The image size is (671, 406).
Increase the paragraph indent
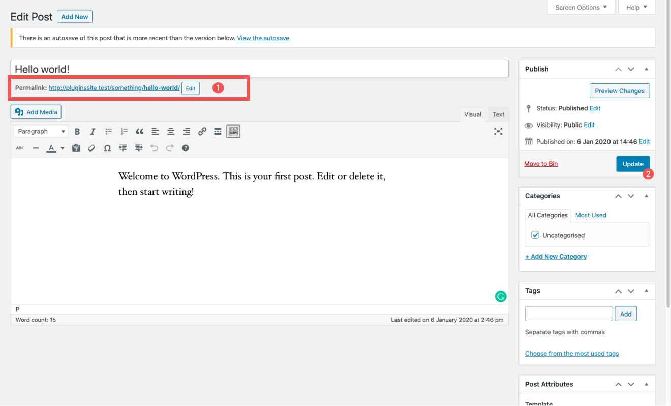[139, 148]
